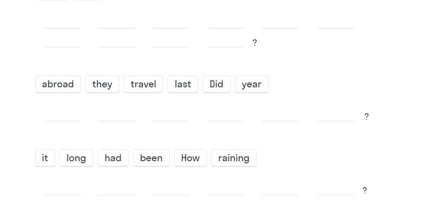Pick the 'long' word tile
This screenshot has width=428, height=214.
click(76, 158)
